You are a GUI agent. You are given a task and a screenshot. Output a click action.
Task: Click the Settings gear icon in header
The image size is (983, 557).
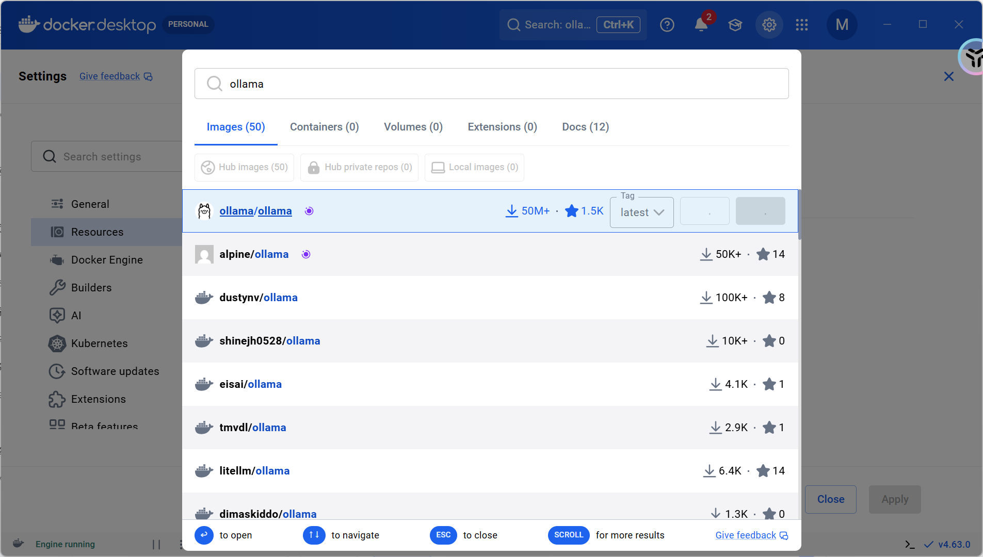pos(769,25)
